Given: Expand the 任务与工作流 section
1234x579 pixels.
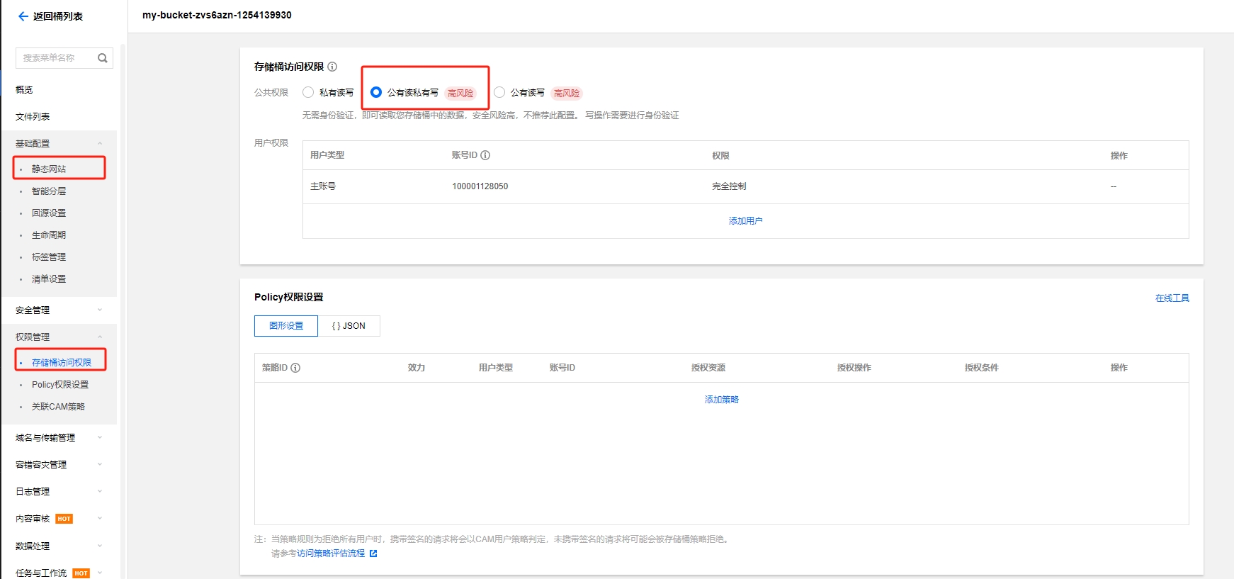Looking at the screenshot, I should point(100,573).
